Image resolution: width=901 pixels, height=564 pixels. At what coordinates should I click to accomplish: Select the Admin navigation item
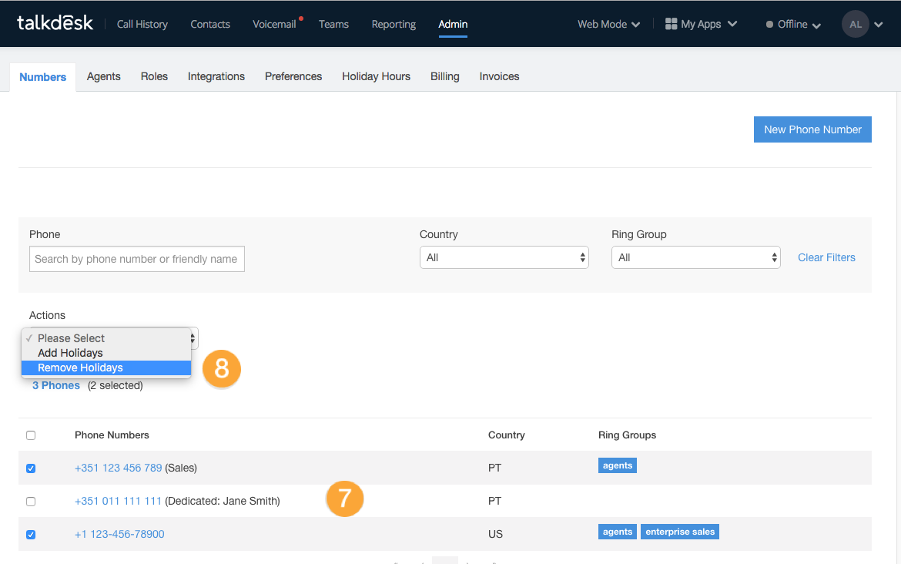coord(453,24)
